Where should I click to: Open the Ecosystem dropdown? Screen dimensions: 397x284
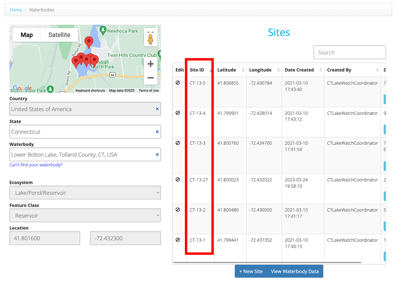tap(85, 193)
